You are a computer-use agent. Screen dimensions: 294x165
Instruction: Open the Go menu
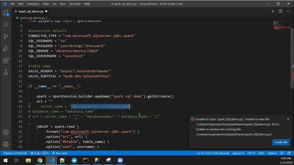click(54, 4)
